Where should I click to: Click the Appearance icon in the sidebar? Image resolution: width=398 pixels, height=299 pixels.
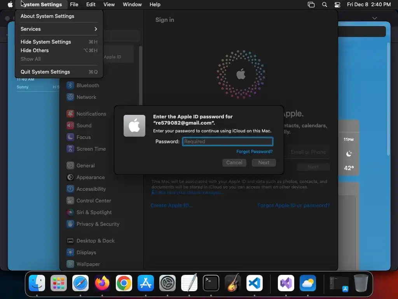coord(70,177)
